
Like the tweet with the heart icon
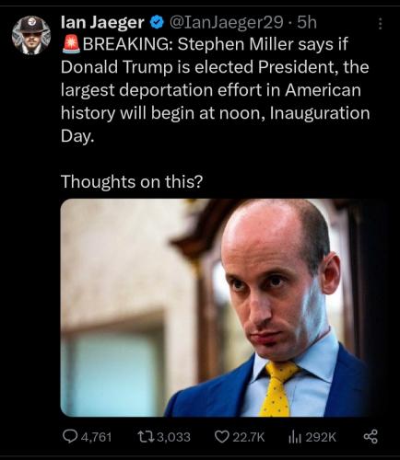tap(221, 437)
